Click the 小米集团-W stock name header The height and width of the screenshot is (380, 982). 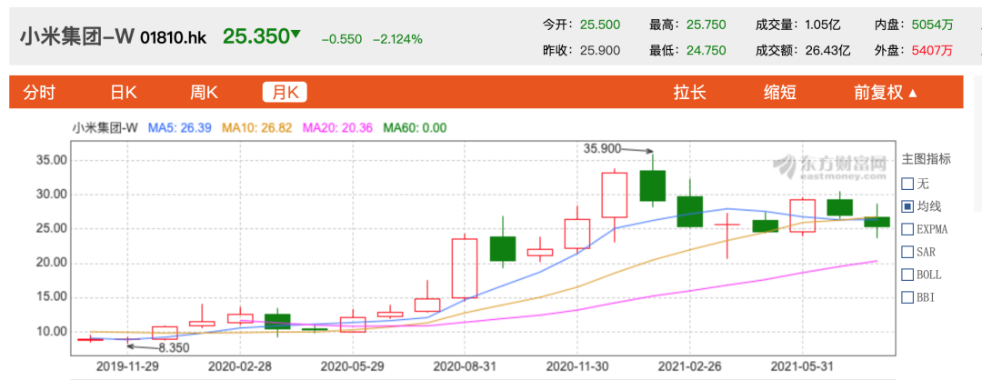click(77, 37)
